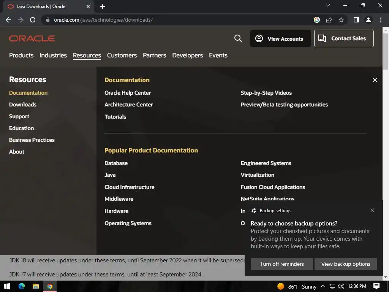
Task: Open Java documentation link
Action: 110,175
